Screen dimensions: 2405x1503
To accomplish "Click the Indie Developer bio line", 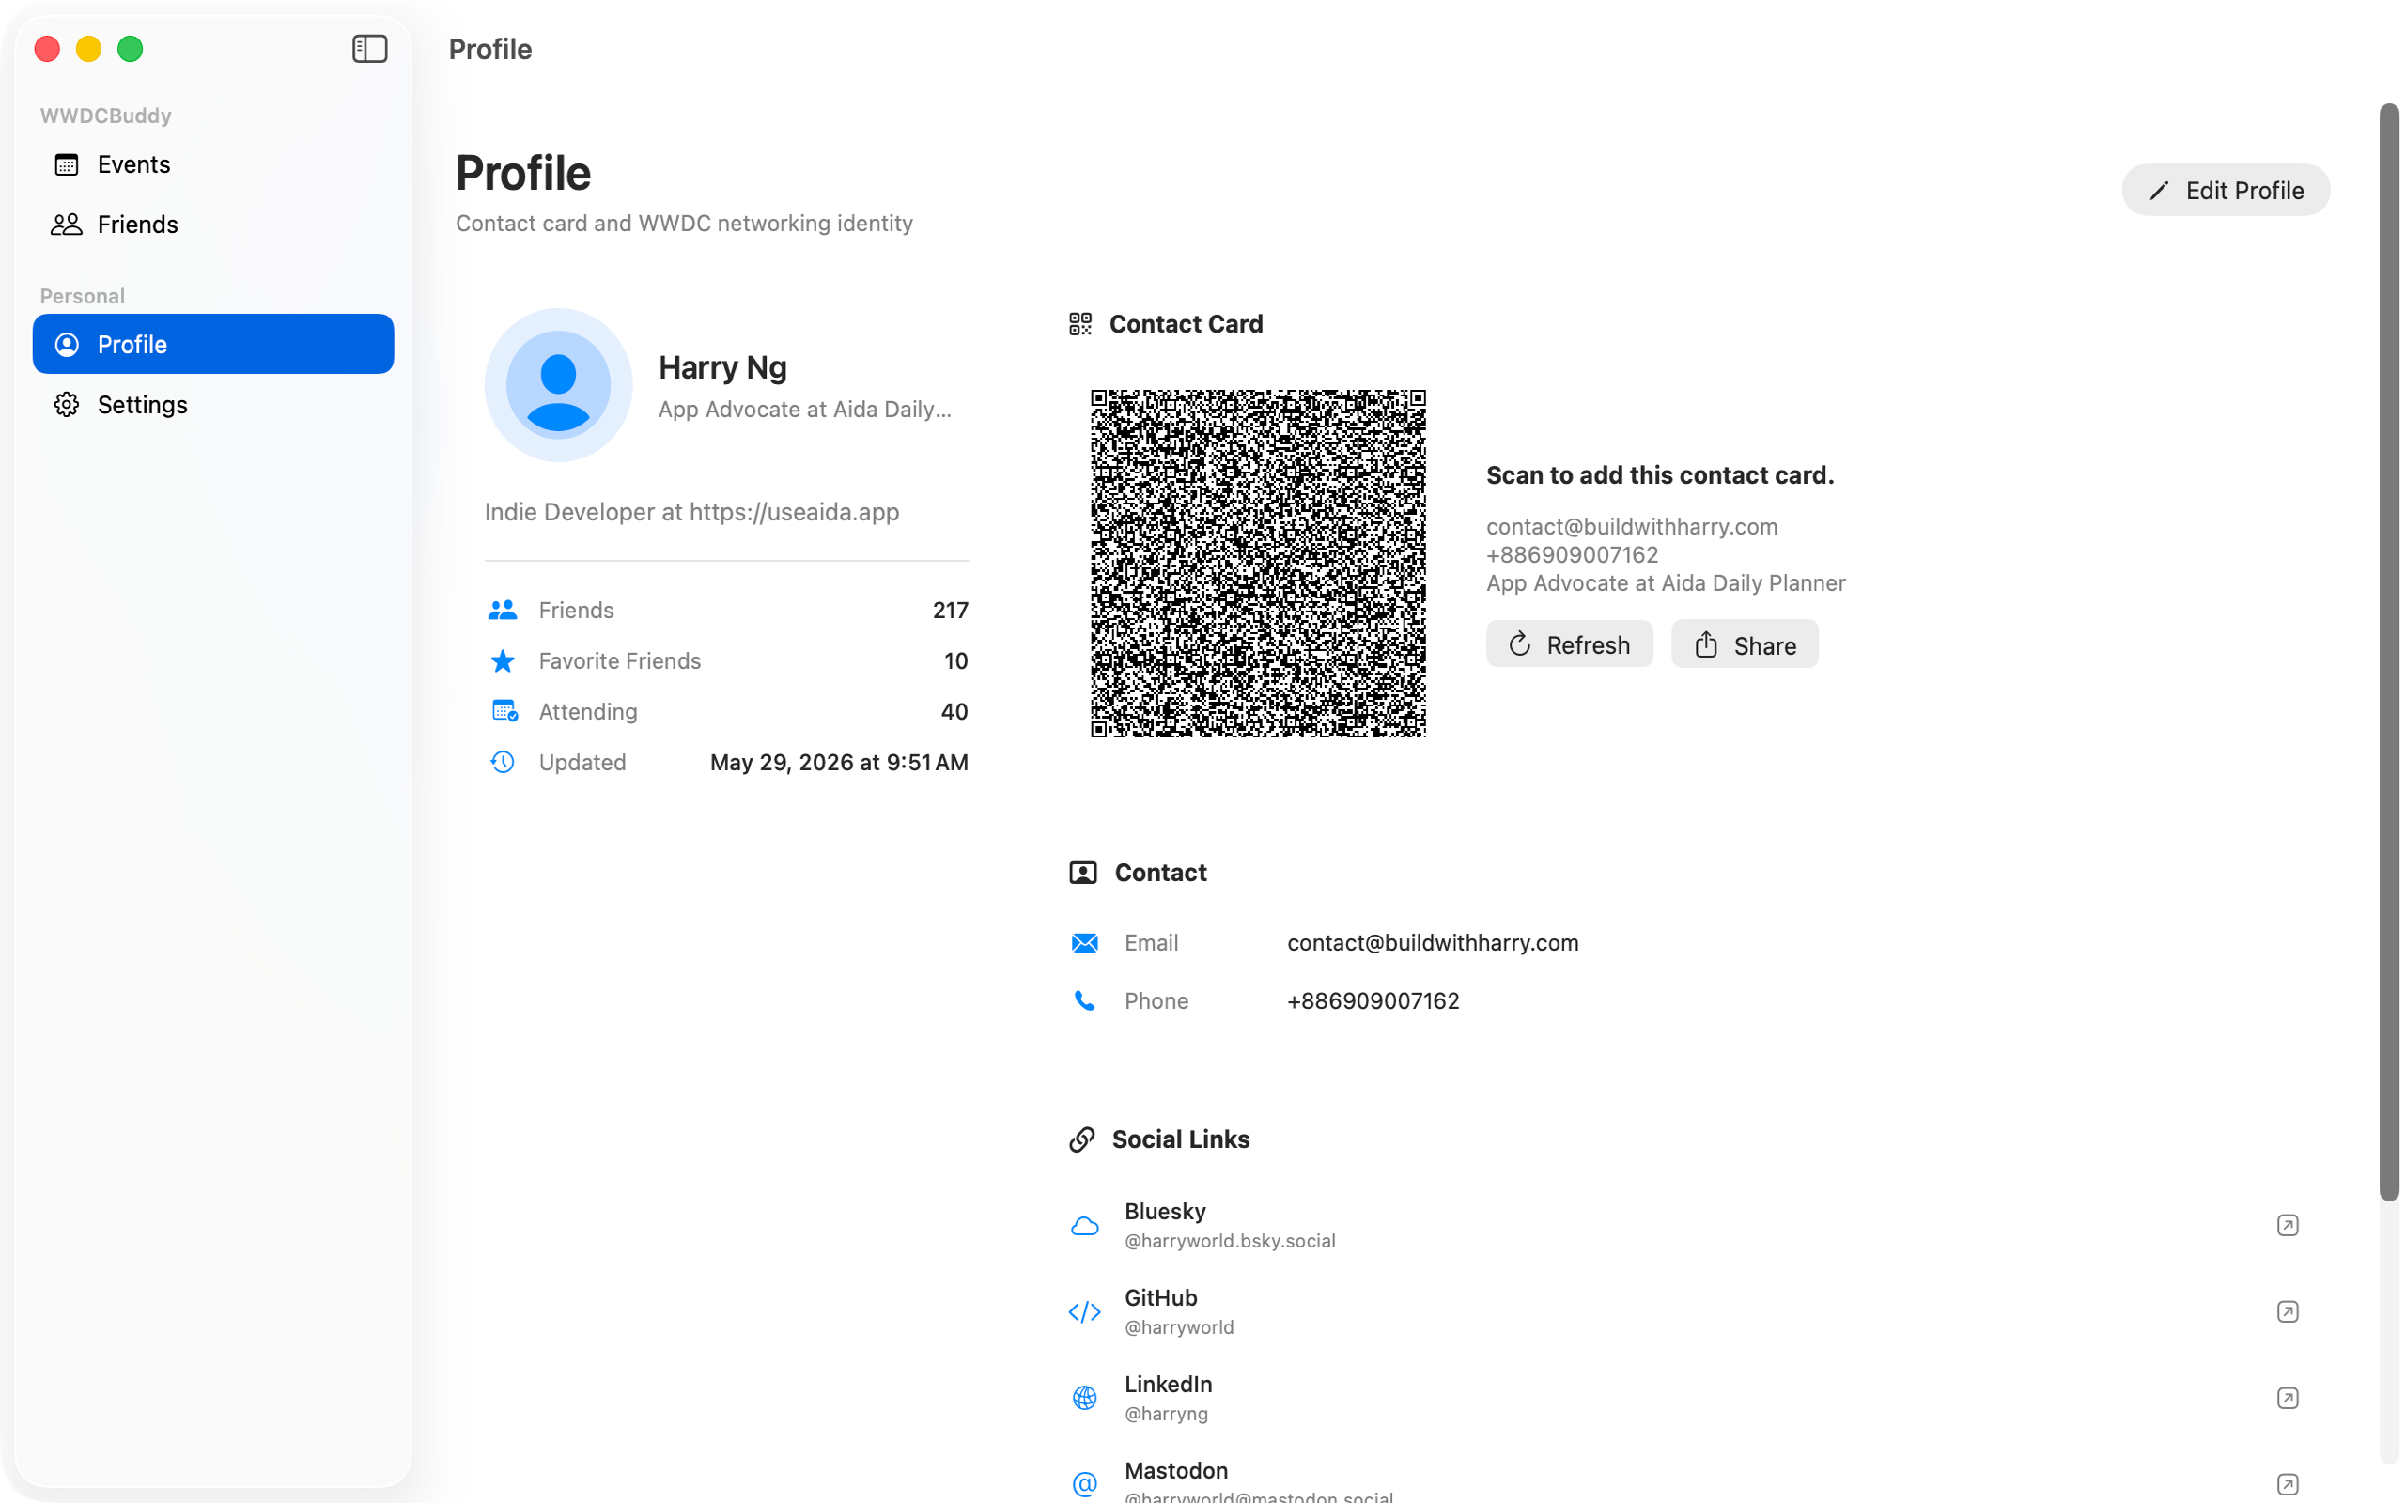I will click(x=691, y=512).
